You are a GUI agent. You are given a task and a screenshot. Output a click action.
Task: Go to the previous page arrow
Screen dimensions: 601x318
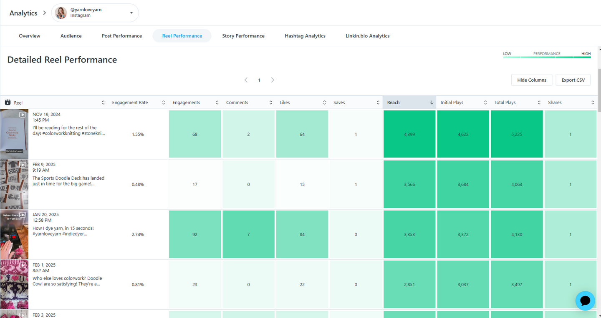coord(246,80)
